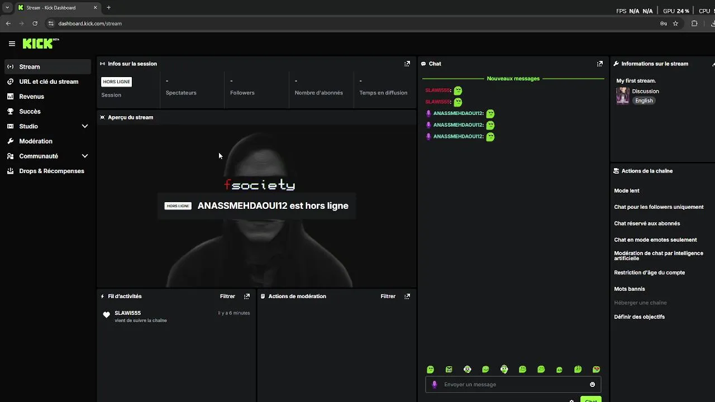Click the purple microphone badge in the message box

[x=435, y=384]
